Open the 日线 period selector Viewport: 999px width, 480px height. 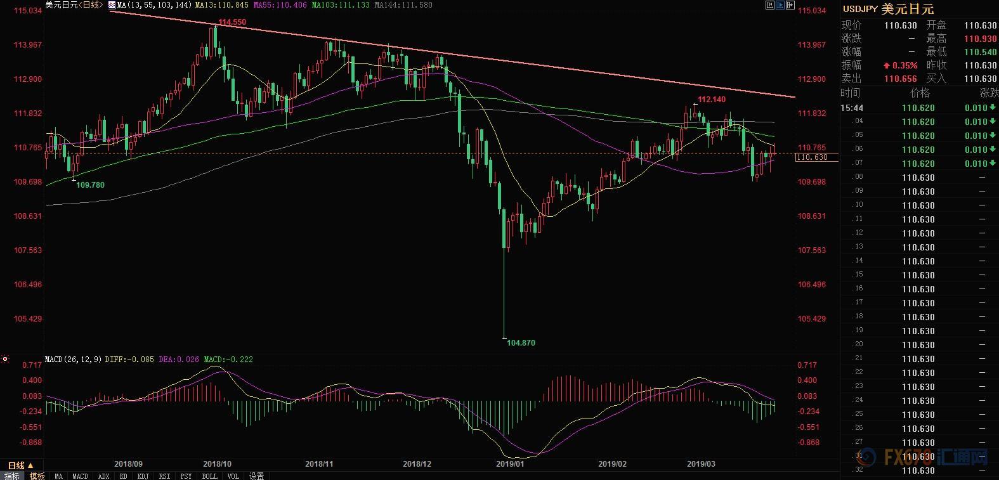20,465
